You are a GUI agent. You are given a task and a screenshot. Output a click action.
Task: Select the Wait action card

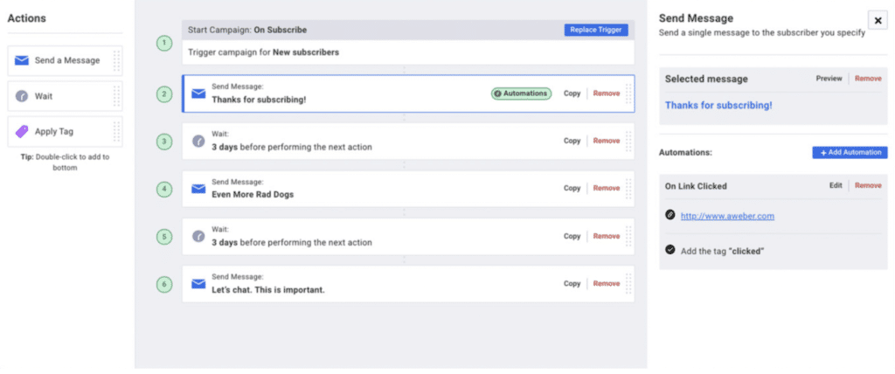[65, 96]
